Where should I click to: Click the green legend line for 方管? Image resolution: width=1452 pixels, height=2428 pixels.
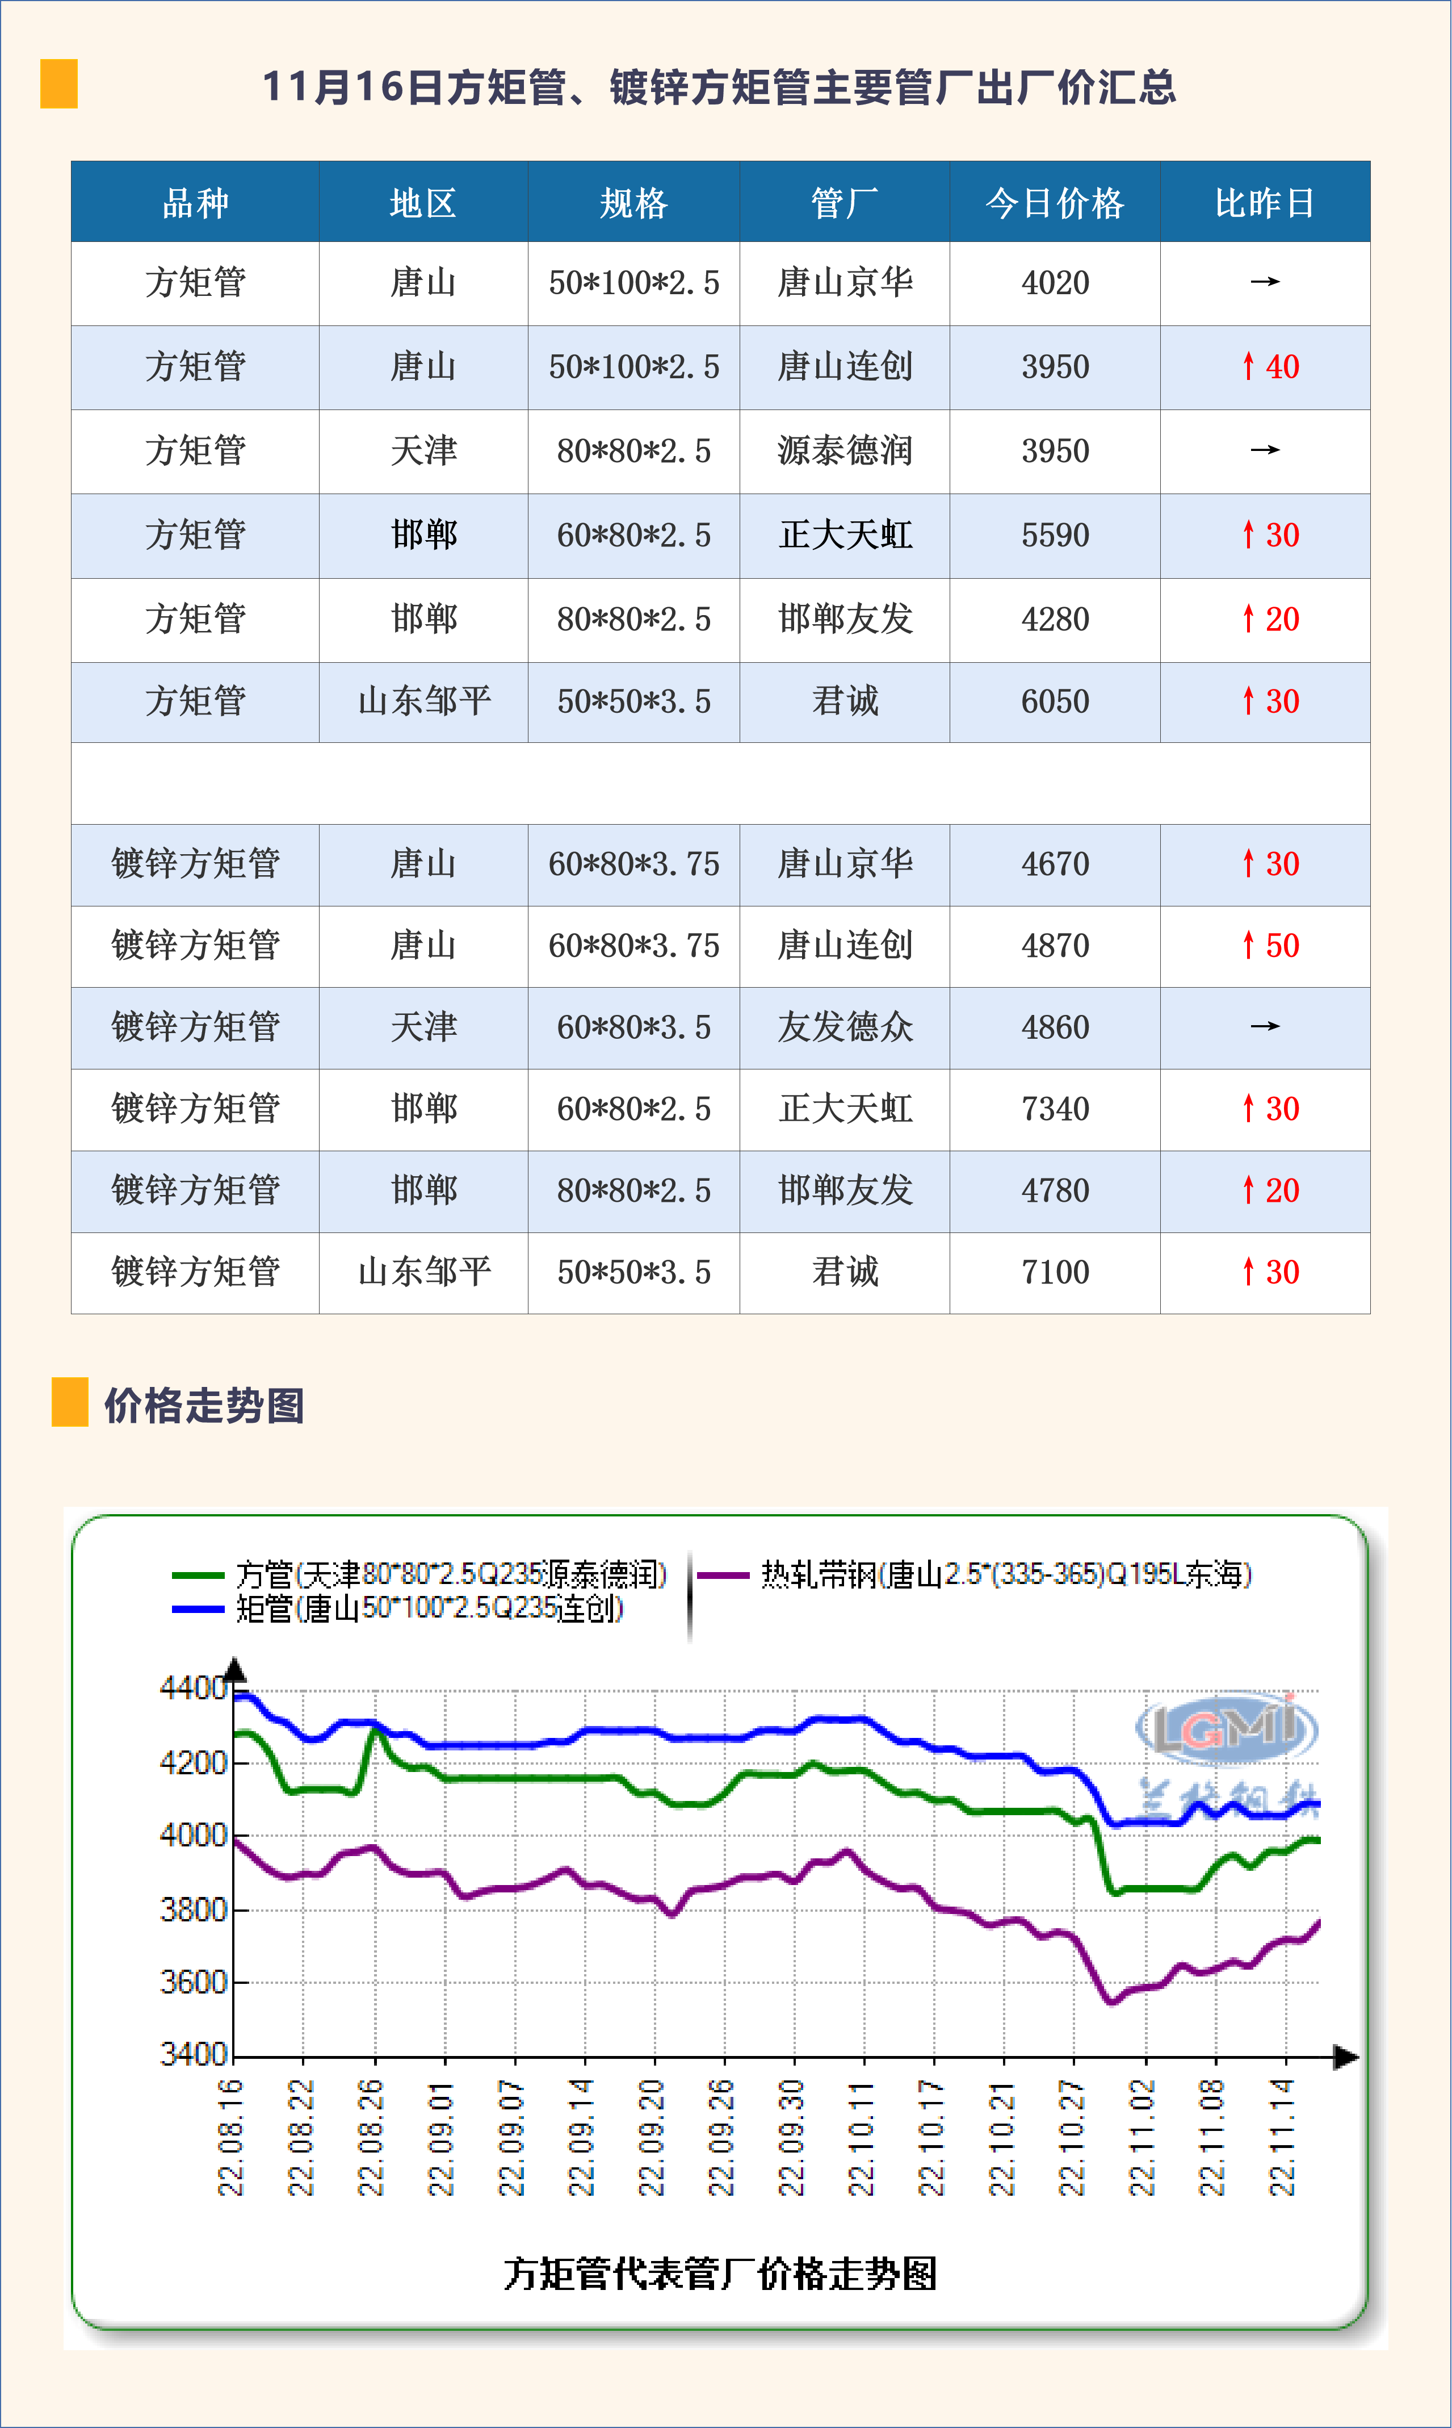click(x=198, y=1576)
